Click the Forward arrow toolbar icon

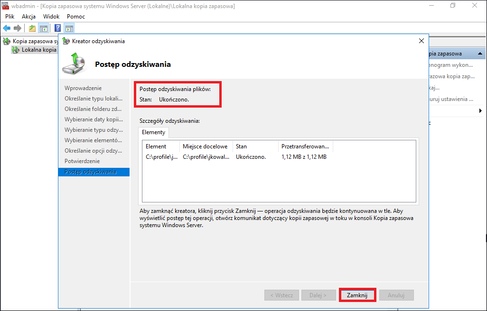click(x=18, y=28)
